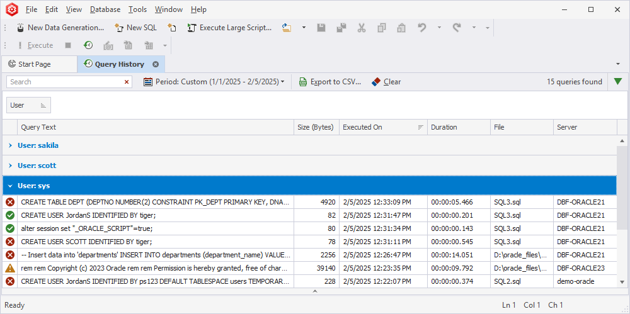Click the Export to CSV icon
This screenshot has height=314, width=630.
click(303, 82)
